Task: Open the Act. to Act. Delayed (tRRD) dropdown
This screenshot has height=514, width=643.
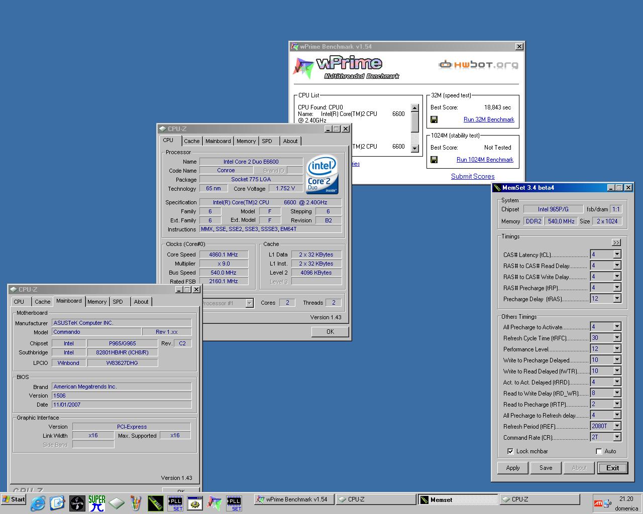Action: click(x=617, y=382)
